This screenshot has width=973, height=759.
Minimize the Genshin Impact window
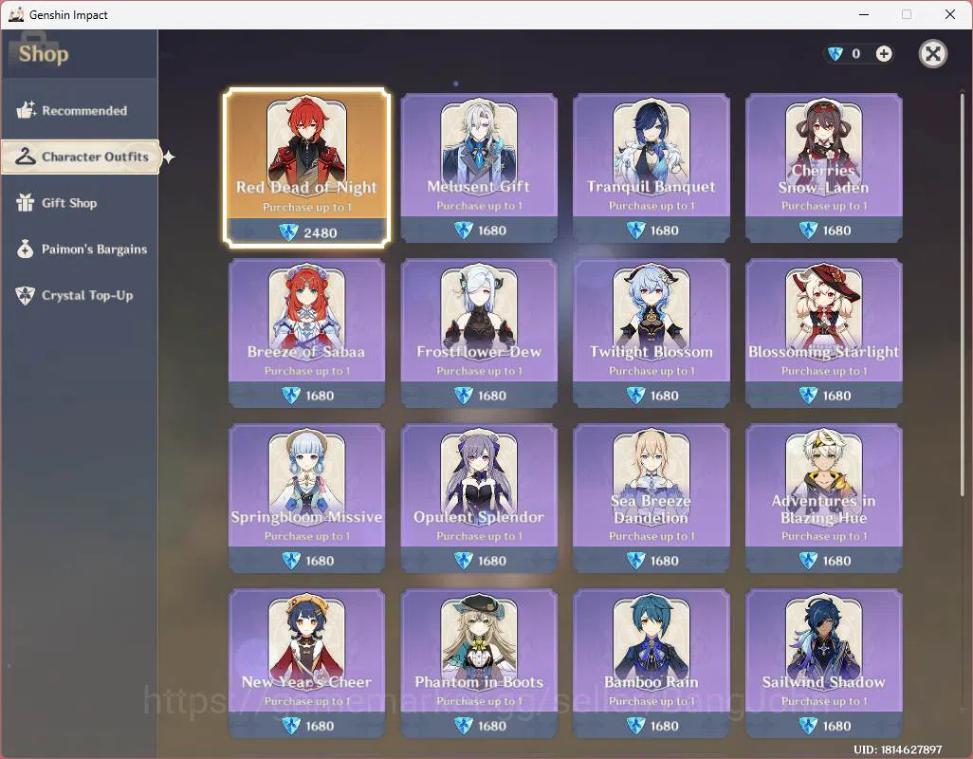click(x=864, y=14)
